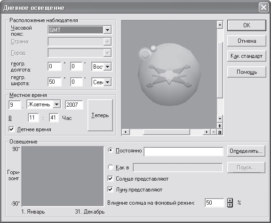Viewport: 271px width, 223px height.
Task: Click the minus zoom-out icon in preview
Action: (214, 132)
